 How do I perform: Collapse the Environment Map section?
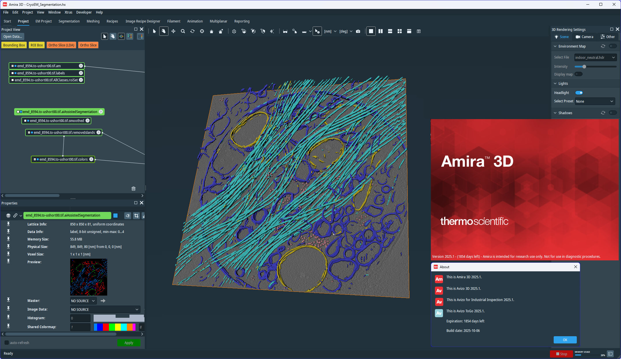tap(555, 46)
